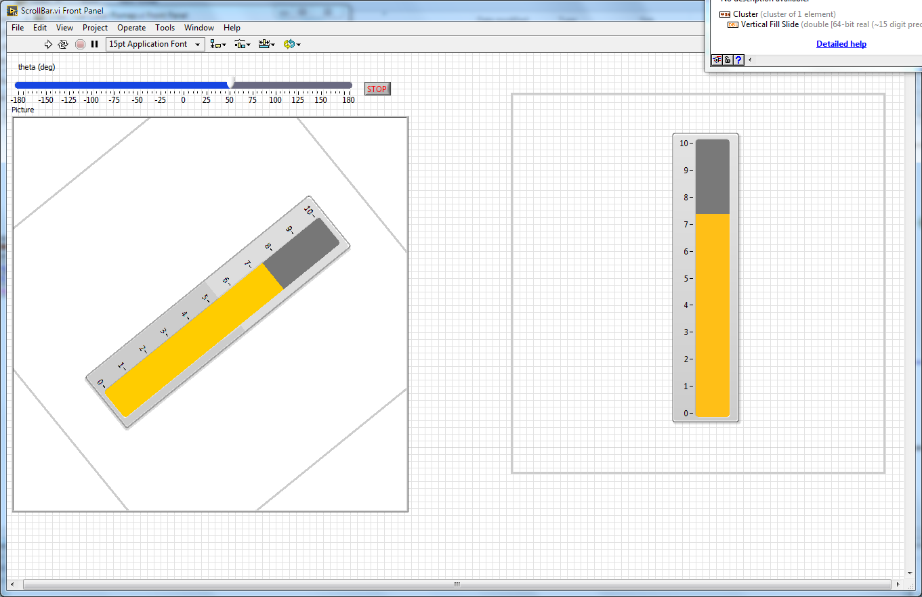This screenshot has height=597, width=922.
Task: Click the -180 mark on theta scale
Action: [19, 99]
